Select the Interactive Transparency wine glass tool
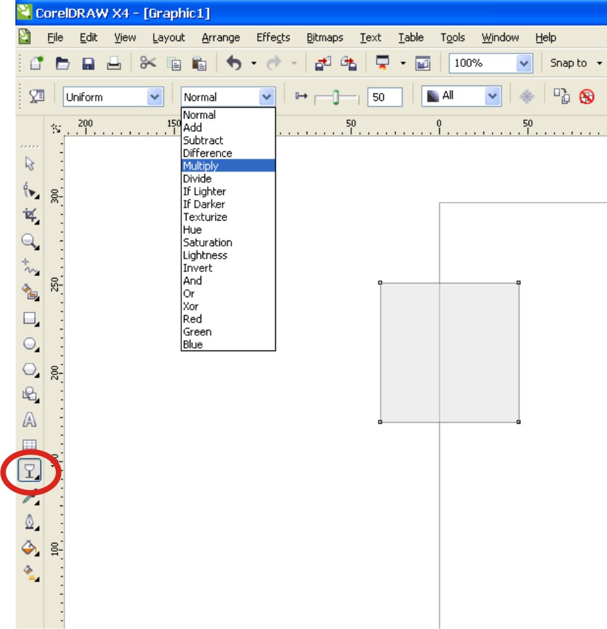 pos(30,470)
